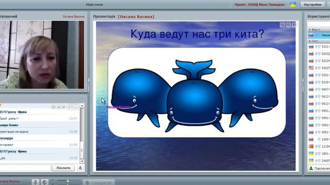
Task: Toggle the microphone button in bottom bar
Action: point(36,182)
